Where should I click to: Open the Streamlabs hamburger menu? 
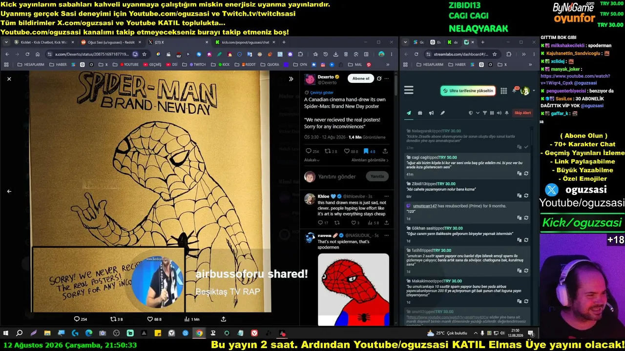click(x=409, y=90)
